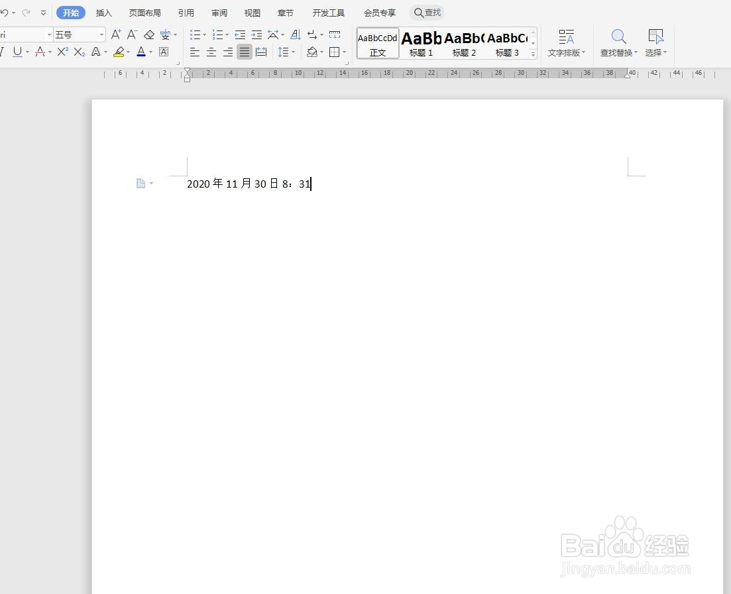The height and width of the screenshot is (594, 731).
Task: Apply text effects (outlined A)
Action: tap(95, 52)
